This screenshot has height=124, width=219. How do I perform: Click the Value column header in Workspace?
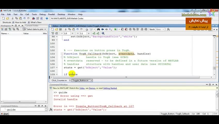click(x=26, y=34)
